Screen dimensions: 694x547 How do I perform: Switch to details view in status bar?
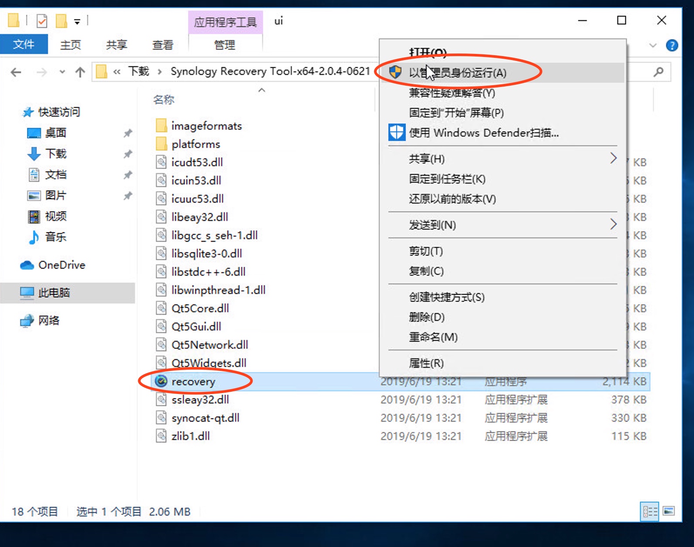point(650,511)
